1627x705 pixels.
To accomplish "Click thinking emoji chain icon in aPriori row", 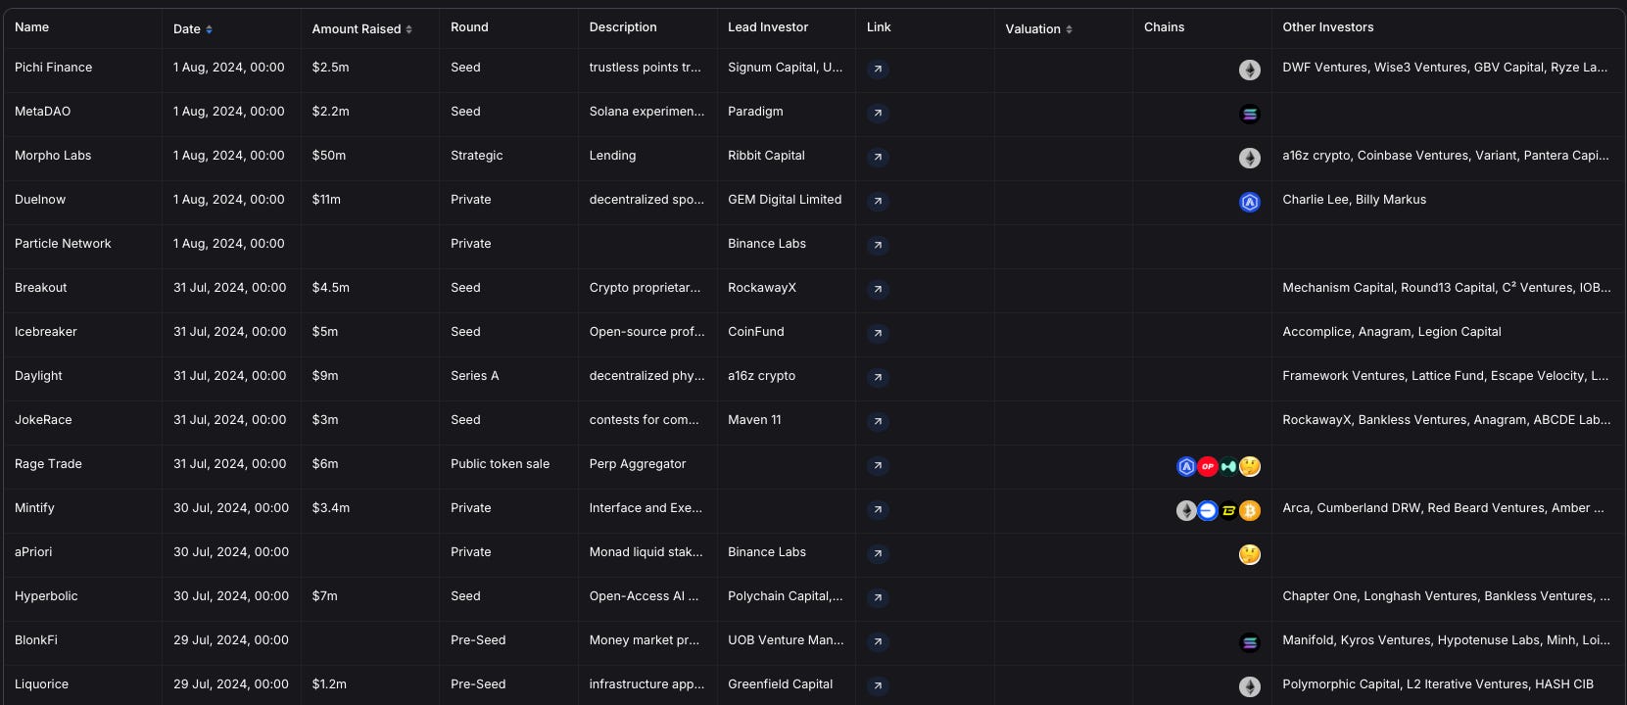I will pyautogui.click(x=1250, y=554).
